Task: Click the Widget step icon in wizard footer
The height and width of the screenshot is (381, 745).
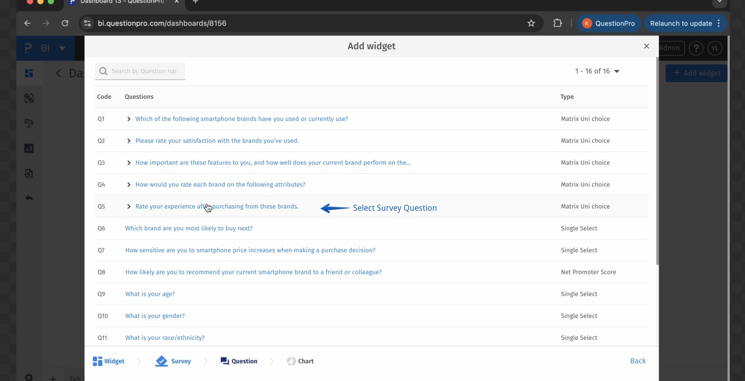Action: tap(98, 361)
